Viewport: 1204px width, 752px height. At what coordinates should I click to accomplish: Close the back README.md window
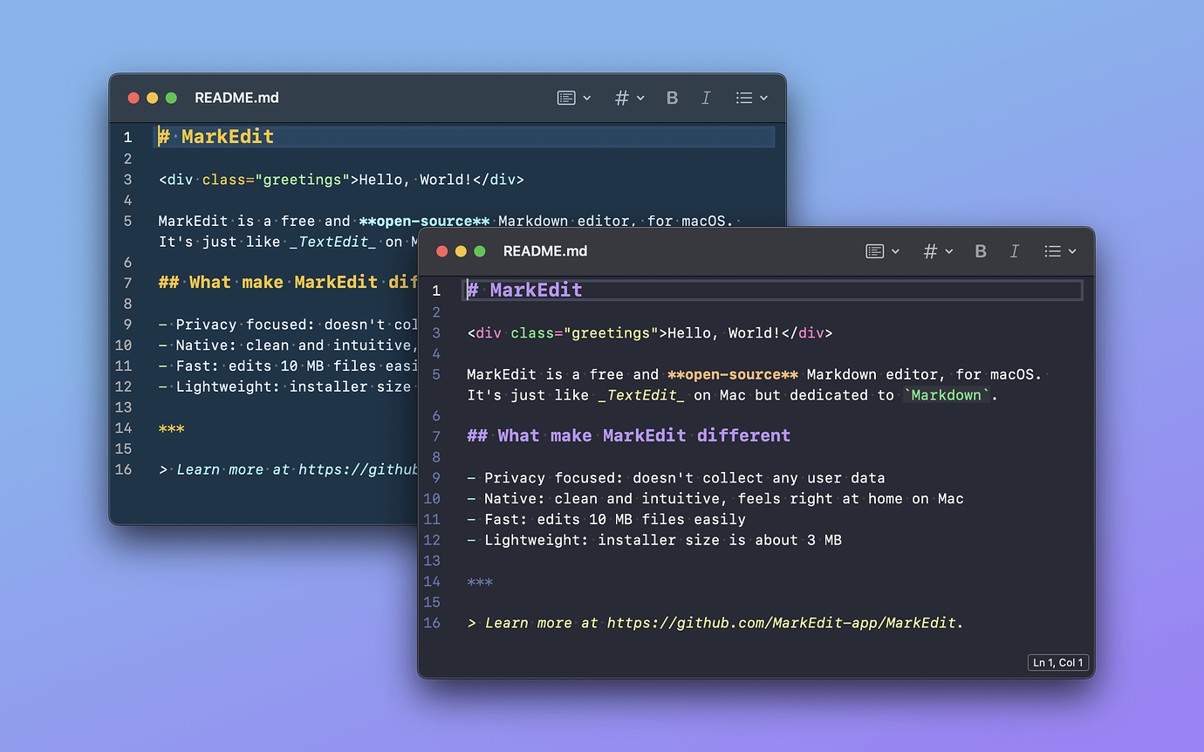click(x=133, y=98)
